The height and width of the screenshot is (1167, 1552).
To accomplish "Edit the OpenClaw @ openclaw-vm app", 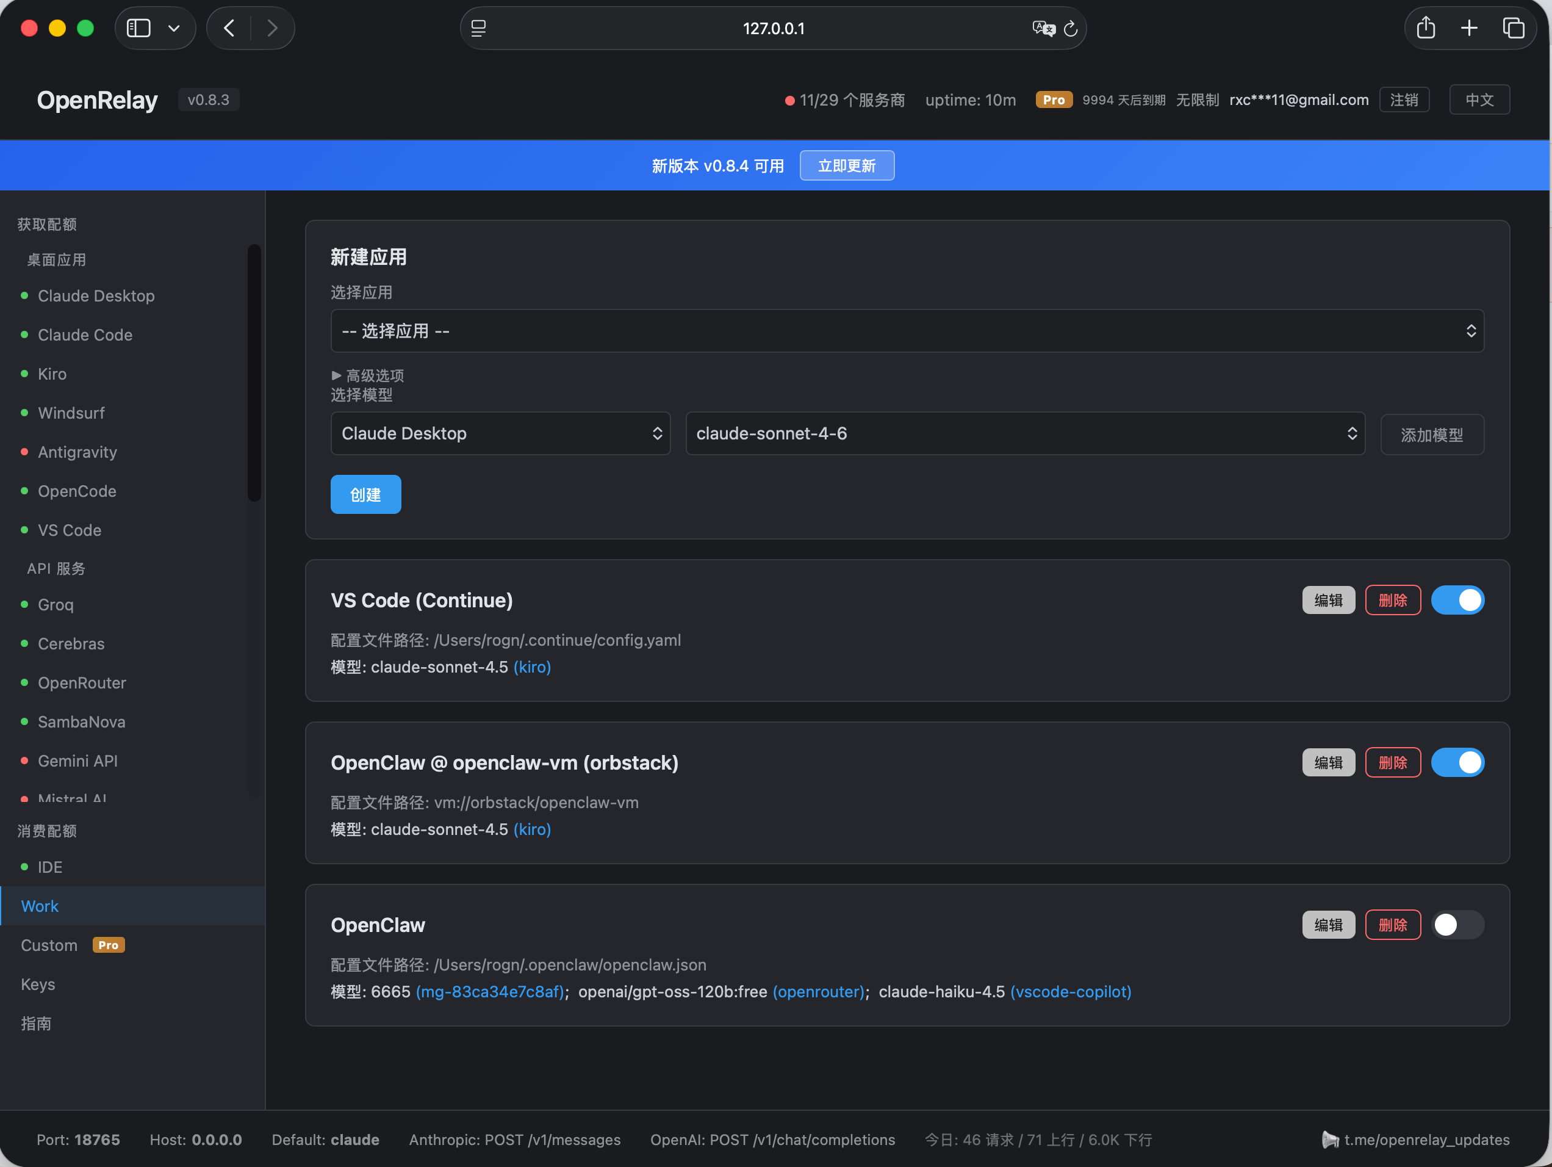I will (x=1328, y=762).
